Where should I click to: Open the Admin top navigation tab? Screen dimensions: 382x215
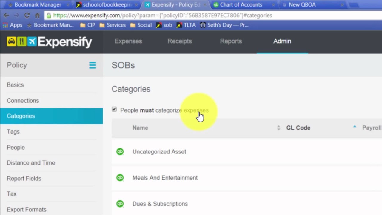point(282,41)
